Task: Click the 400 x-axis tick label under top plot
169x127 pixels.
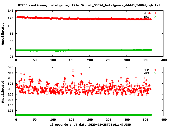Action: point(164,60)
